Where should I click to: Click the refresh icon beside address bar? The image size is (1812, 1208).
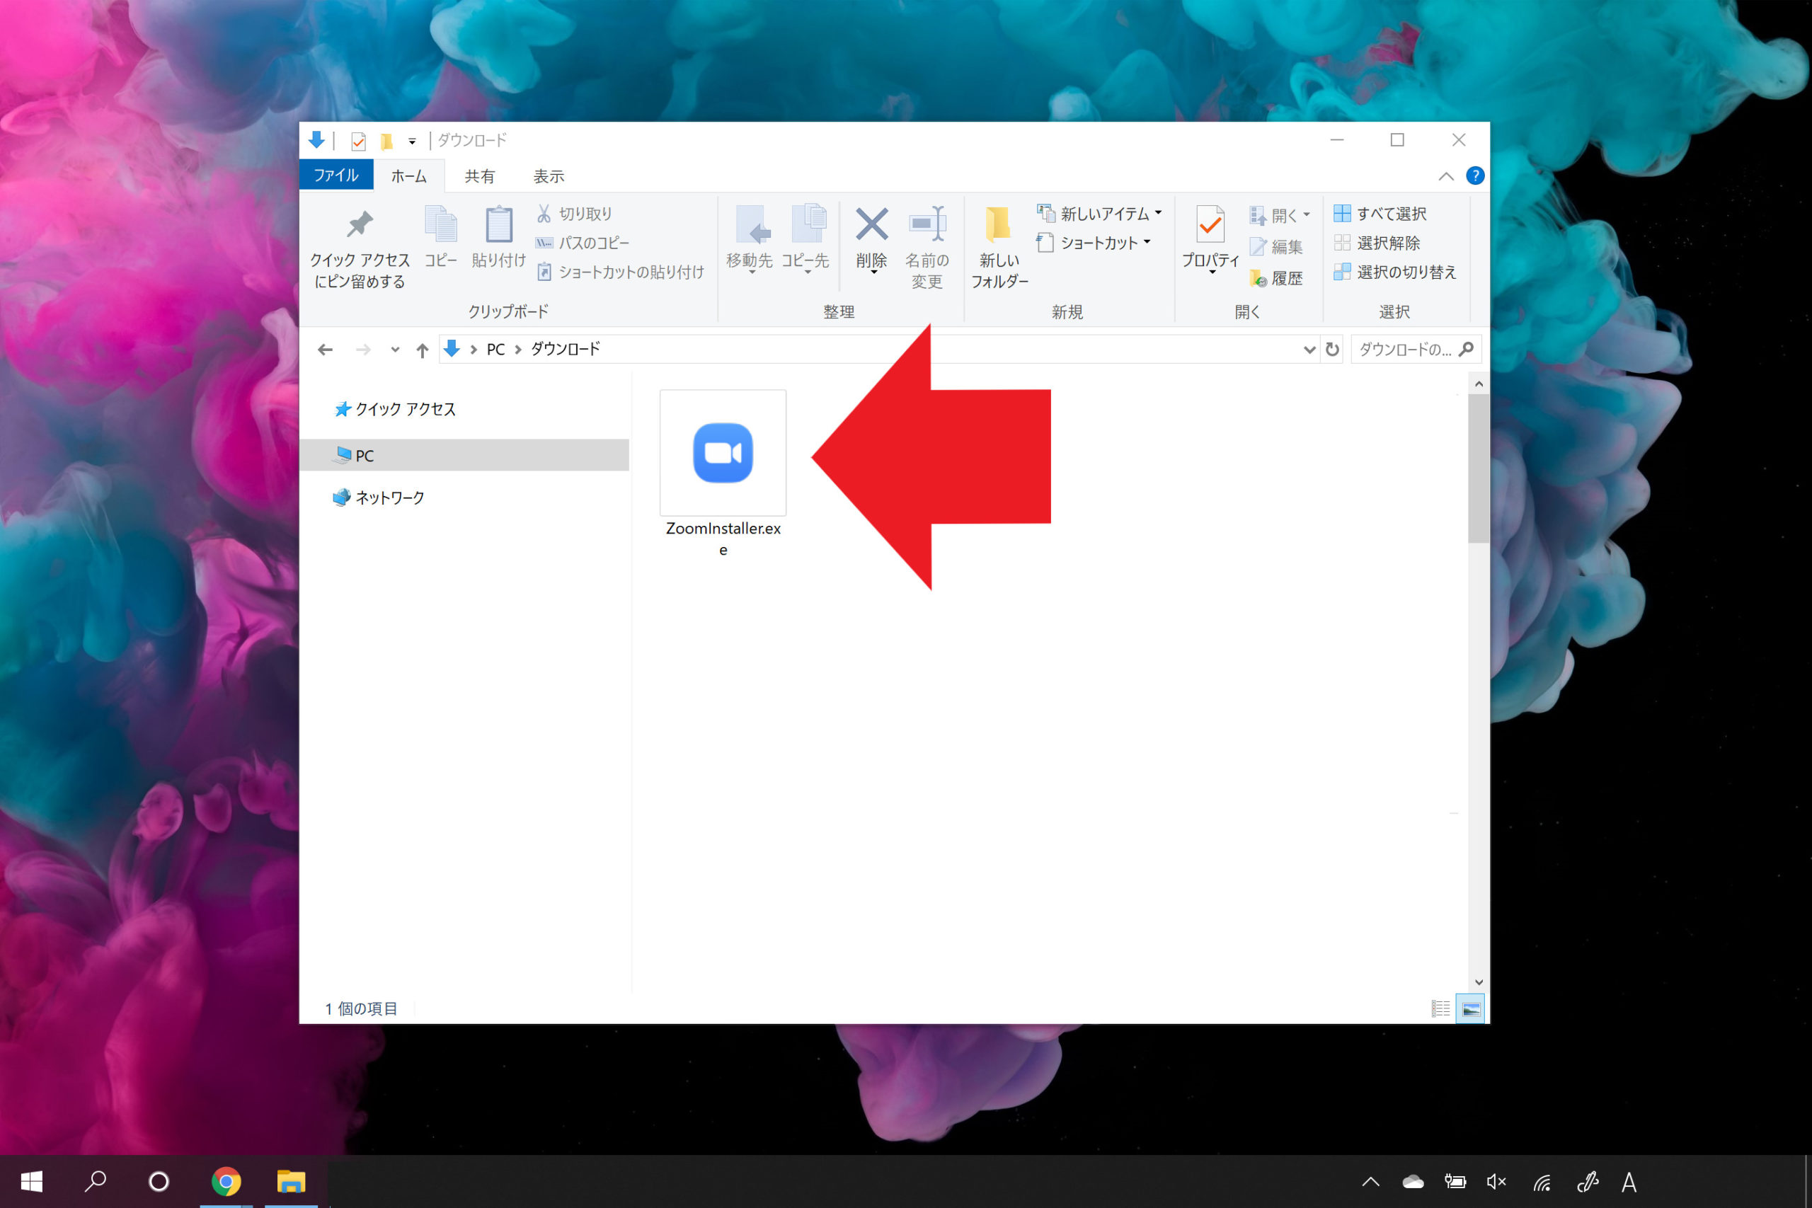(1332, 350)
